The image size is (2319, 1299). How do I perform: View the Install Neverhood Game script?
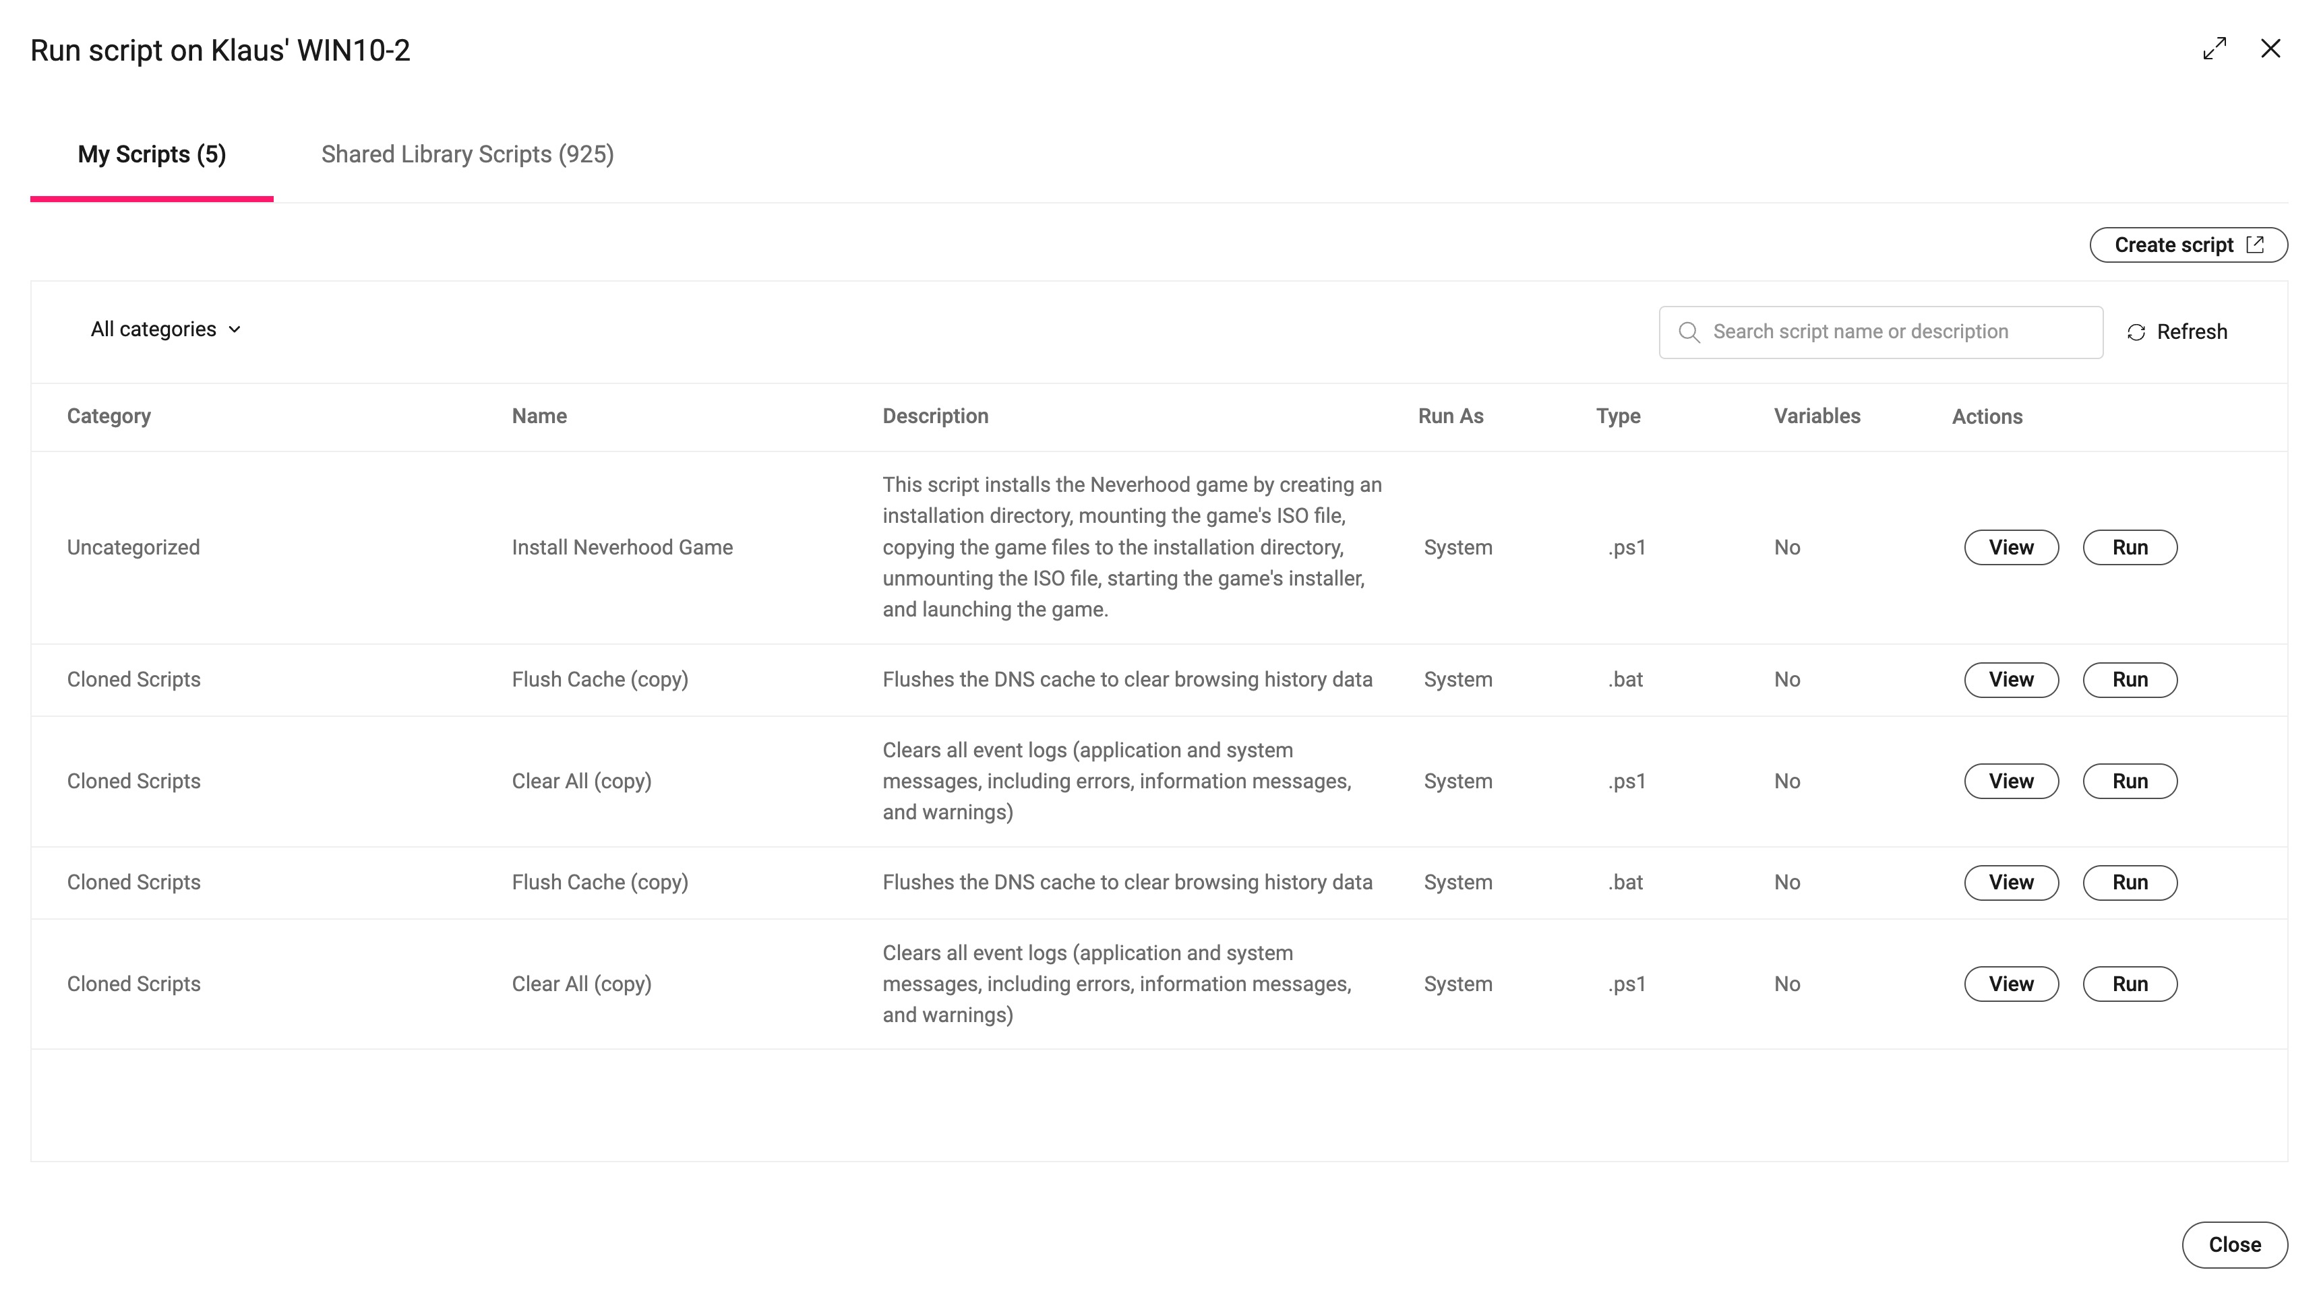tap(2010, 547)
